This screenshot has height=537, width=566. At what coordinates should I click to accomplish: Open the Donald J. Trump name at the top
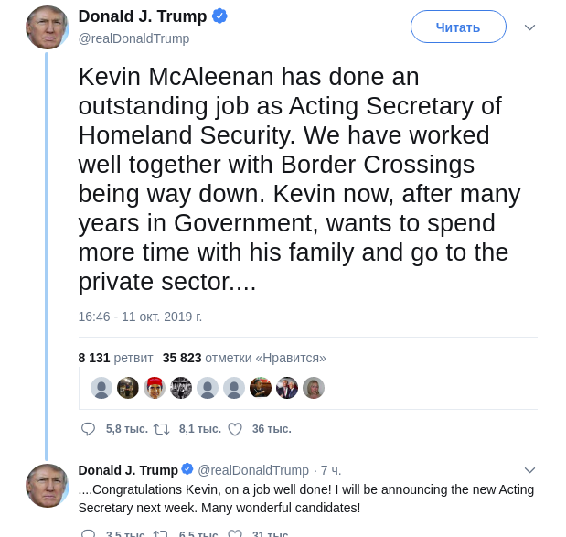coord(142,16)
